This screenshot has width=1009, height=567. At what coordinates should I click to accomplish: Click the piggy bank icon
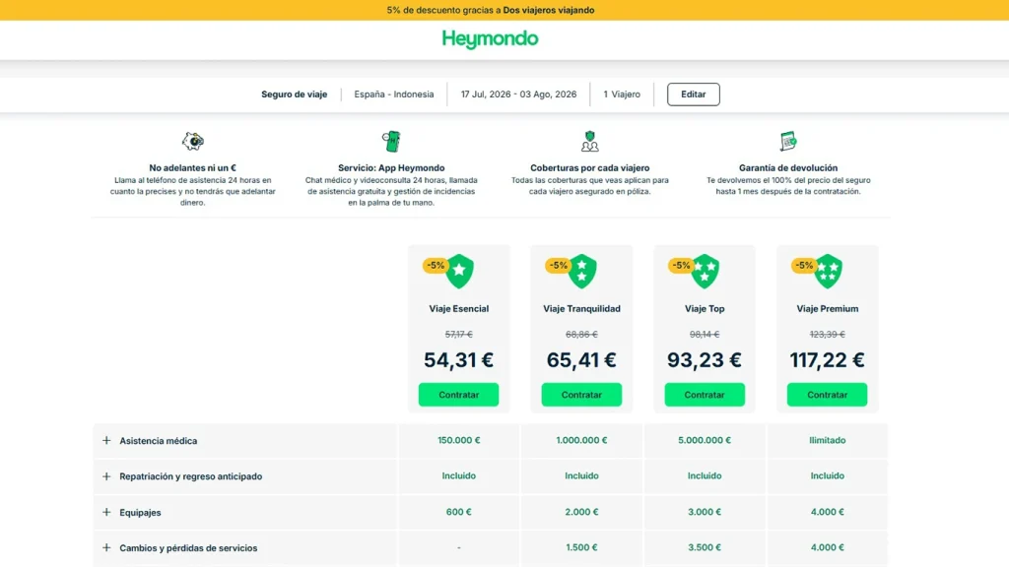(x=192, y=141)
